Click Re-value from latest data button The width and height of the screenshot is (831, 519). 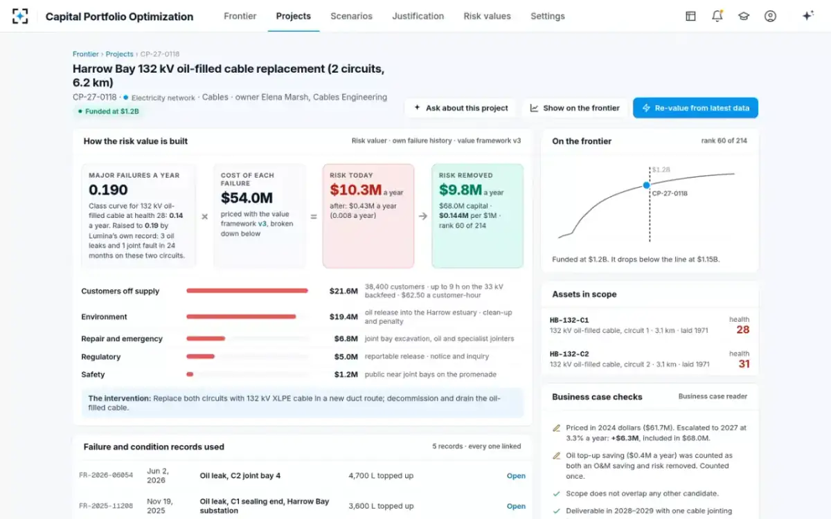click(x=695, y=108)
